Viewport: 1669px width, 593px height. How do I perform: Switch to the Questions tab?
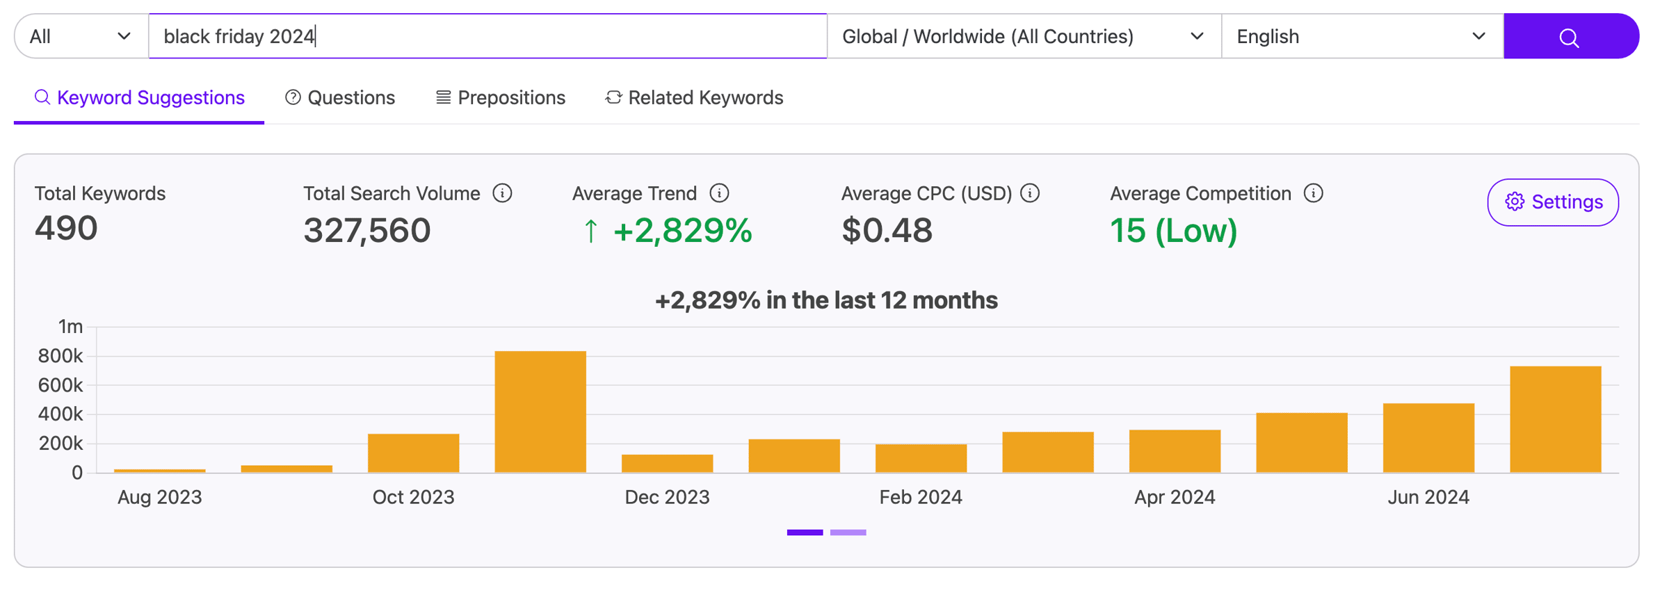340,98
